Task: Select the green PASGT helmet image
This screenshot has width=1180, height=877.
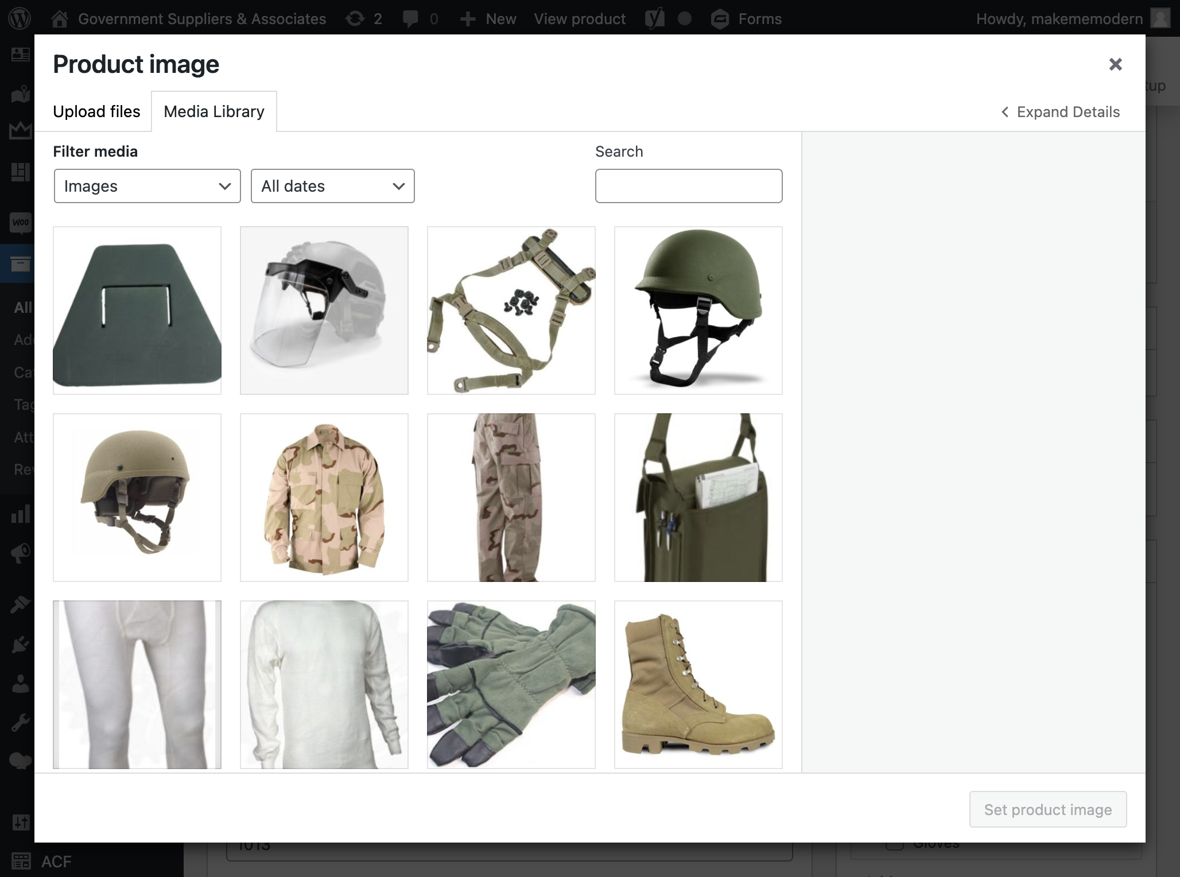Action: tap(698, 311)
